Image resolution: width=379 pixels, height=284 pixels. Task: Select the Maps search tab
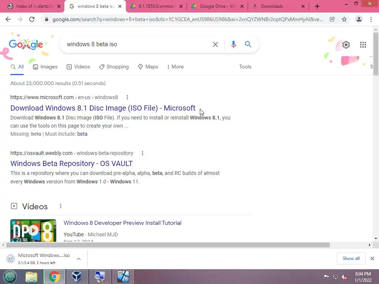tap(148, 67)
